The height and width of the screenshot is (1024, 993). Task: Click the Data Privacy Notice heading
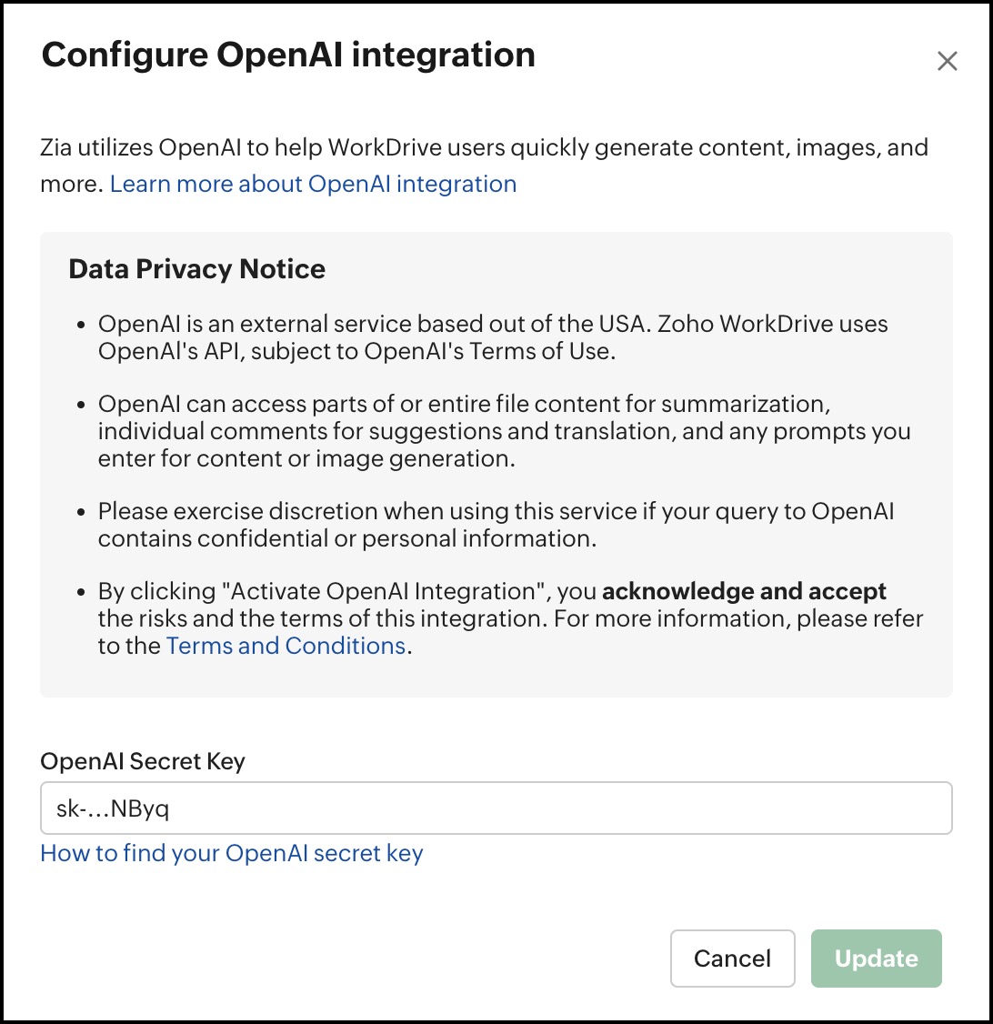(x=197, y=269)
